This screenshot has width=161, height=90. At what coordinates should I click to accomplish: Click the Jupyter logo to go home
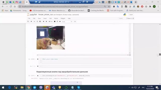[x=32, y=14]
